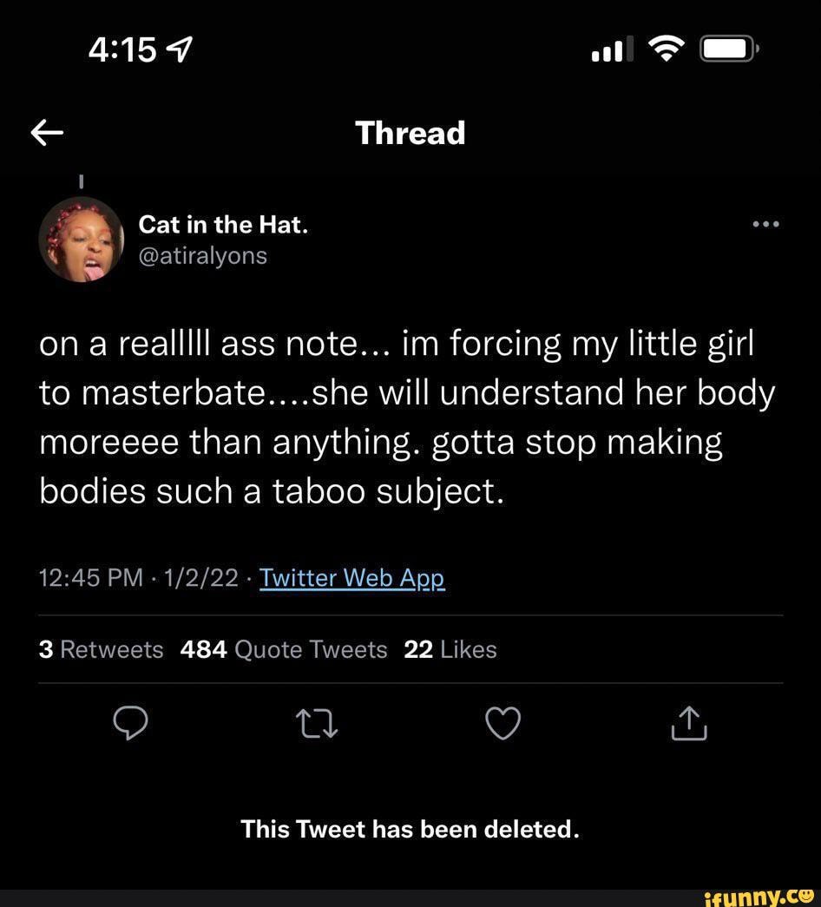View the 3 Retweets list
The width and height of the screenshot is (821, 907).
(102, 649)
